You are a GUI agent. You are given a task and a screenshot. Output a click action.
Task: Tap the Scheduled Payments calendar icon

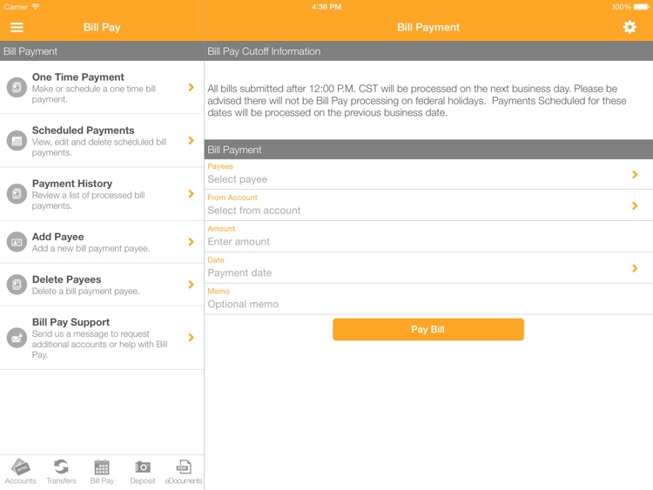(17, 141)
